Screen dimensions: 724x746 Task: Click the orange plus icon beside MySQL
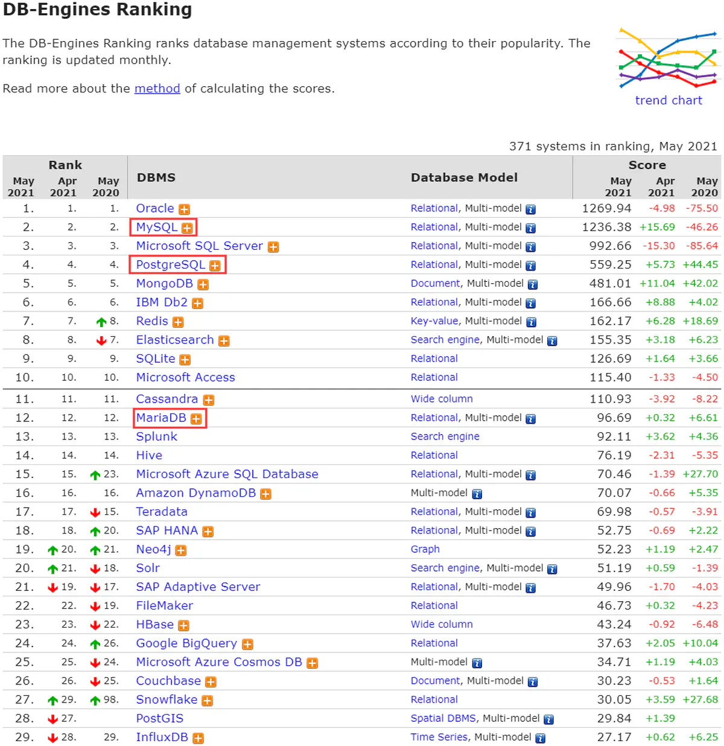(187, 228)
